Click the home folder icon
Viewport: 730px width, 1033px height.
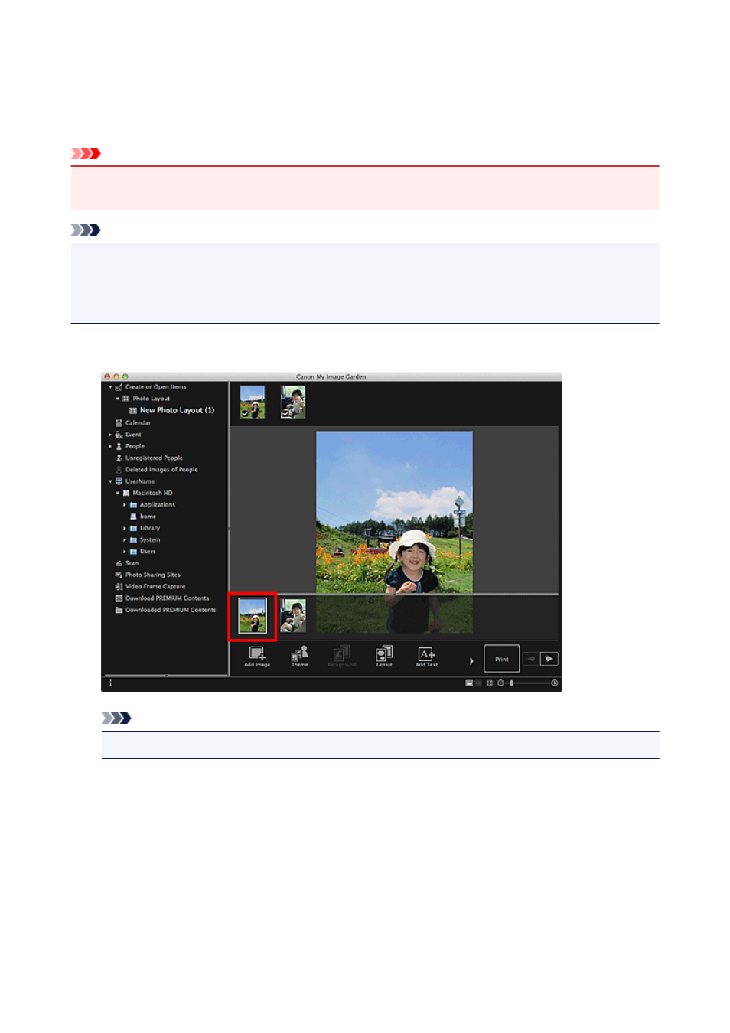[x=133, y=516]
